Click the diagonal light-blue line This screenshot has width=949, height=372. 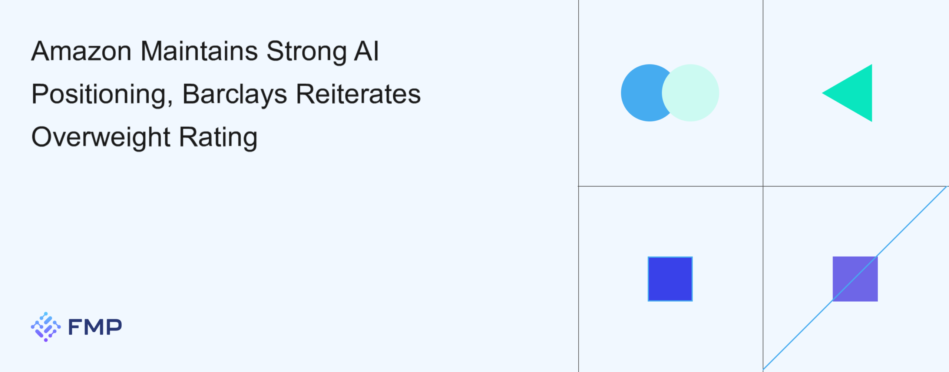[912, 221]
